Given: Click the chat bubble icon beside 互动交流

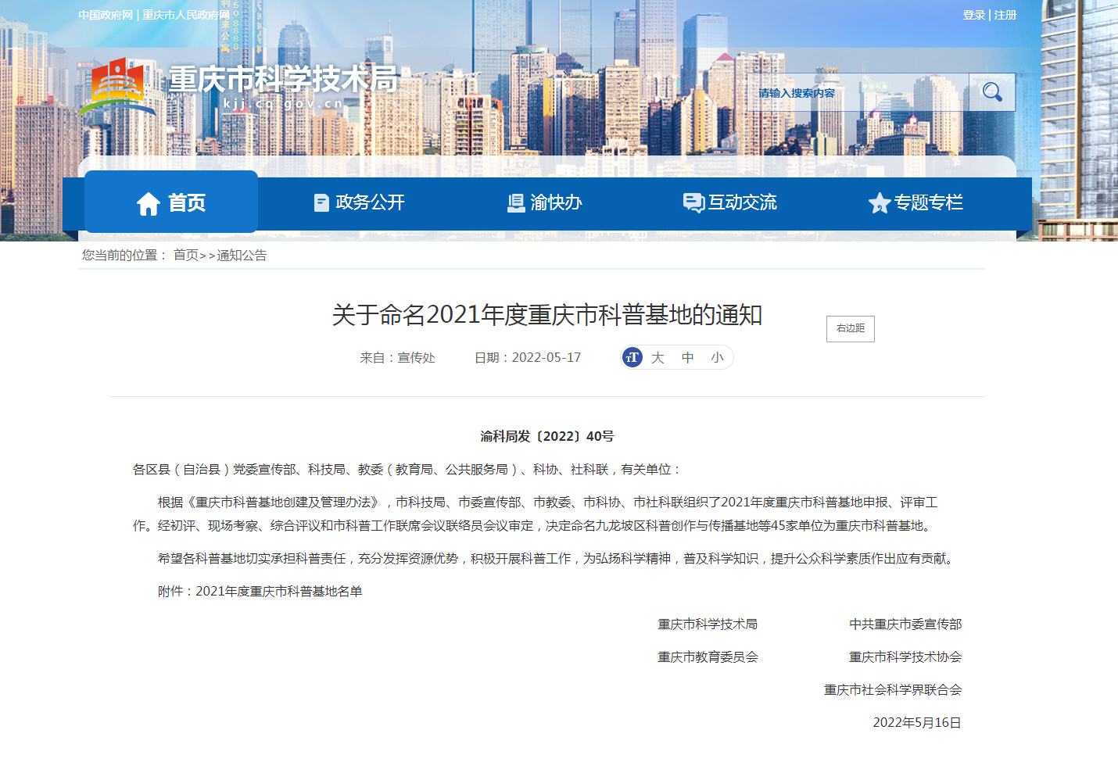Looking at the screenshot, I should pos(693,203).
